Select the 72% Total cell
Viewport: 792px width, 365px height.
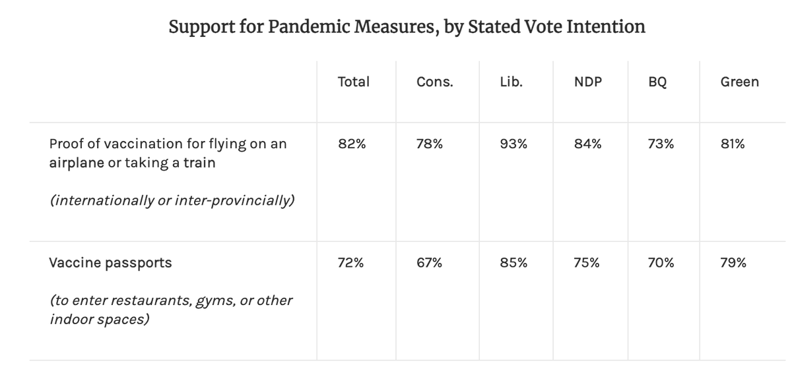pyautogui.click(x=351, y=263)
